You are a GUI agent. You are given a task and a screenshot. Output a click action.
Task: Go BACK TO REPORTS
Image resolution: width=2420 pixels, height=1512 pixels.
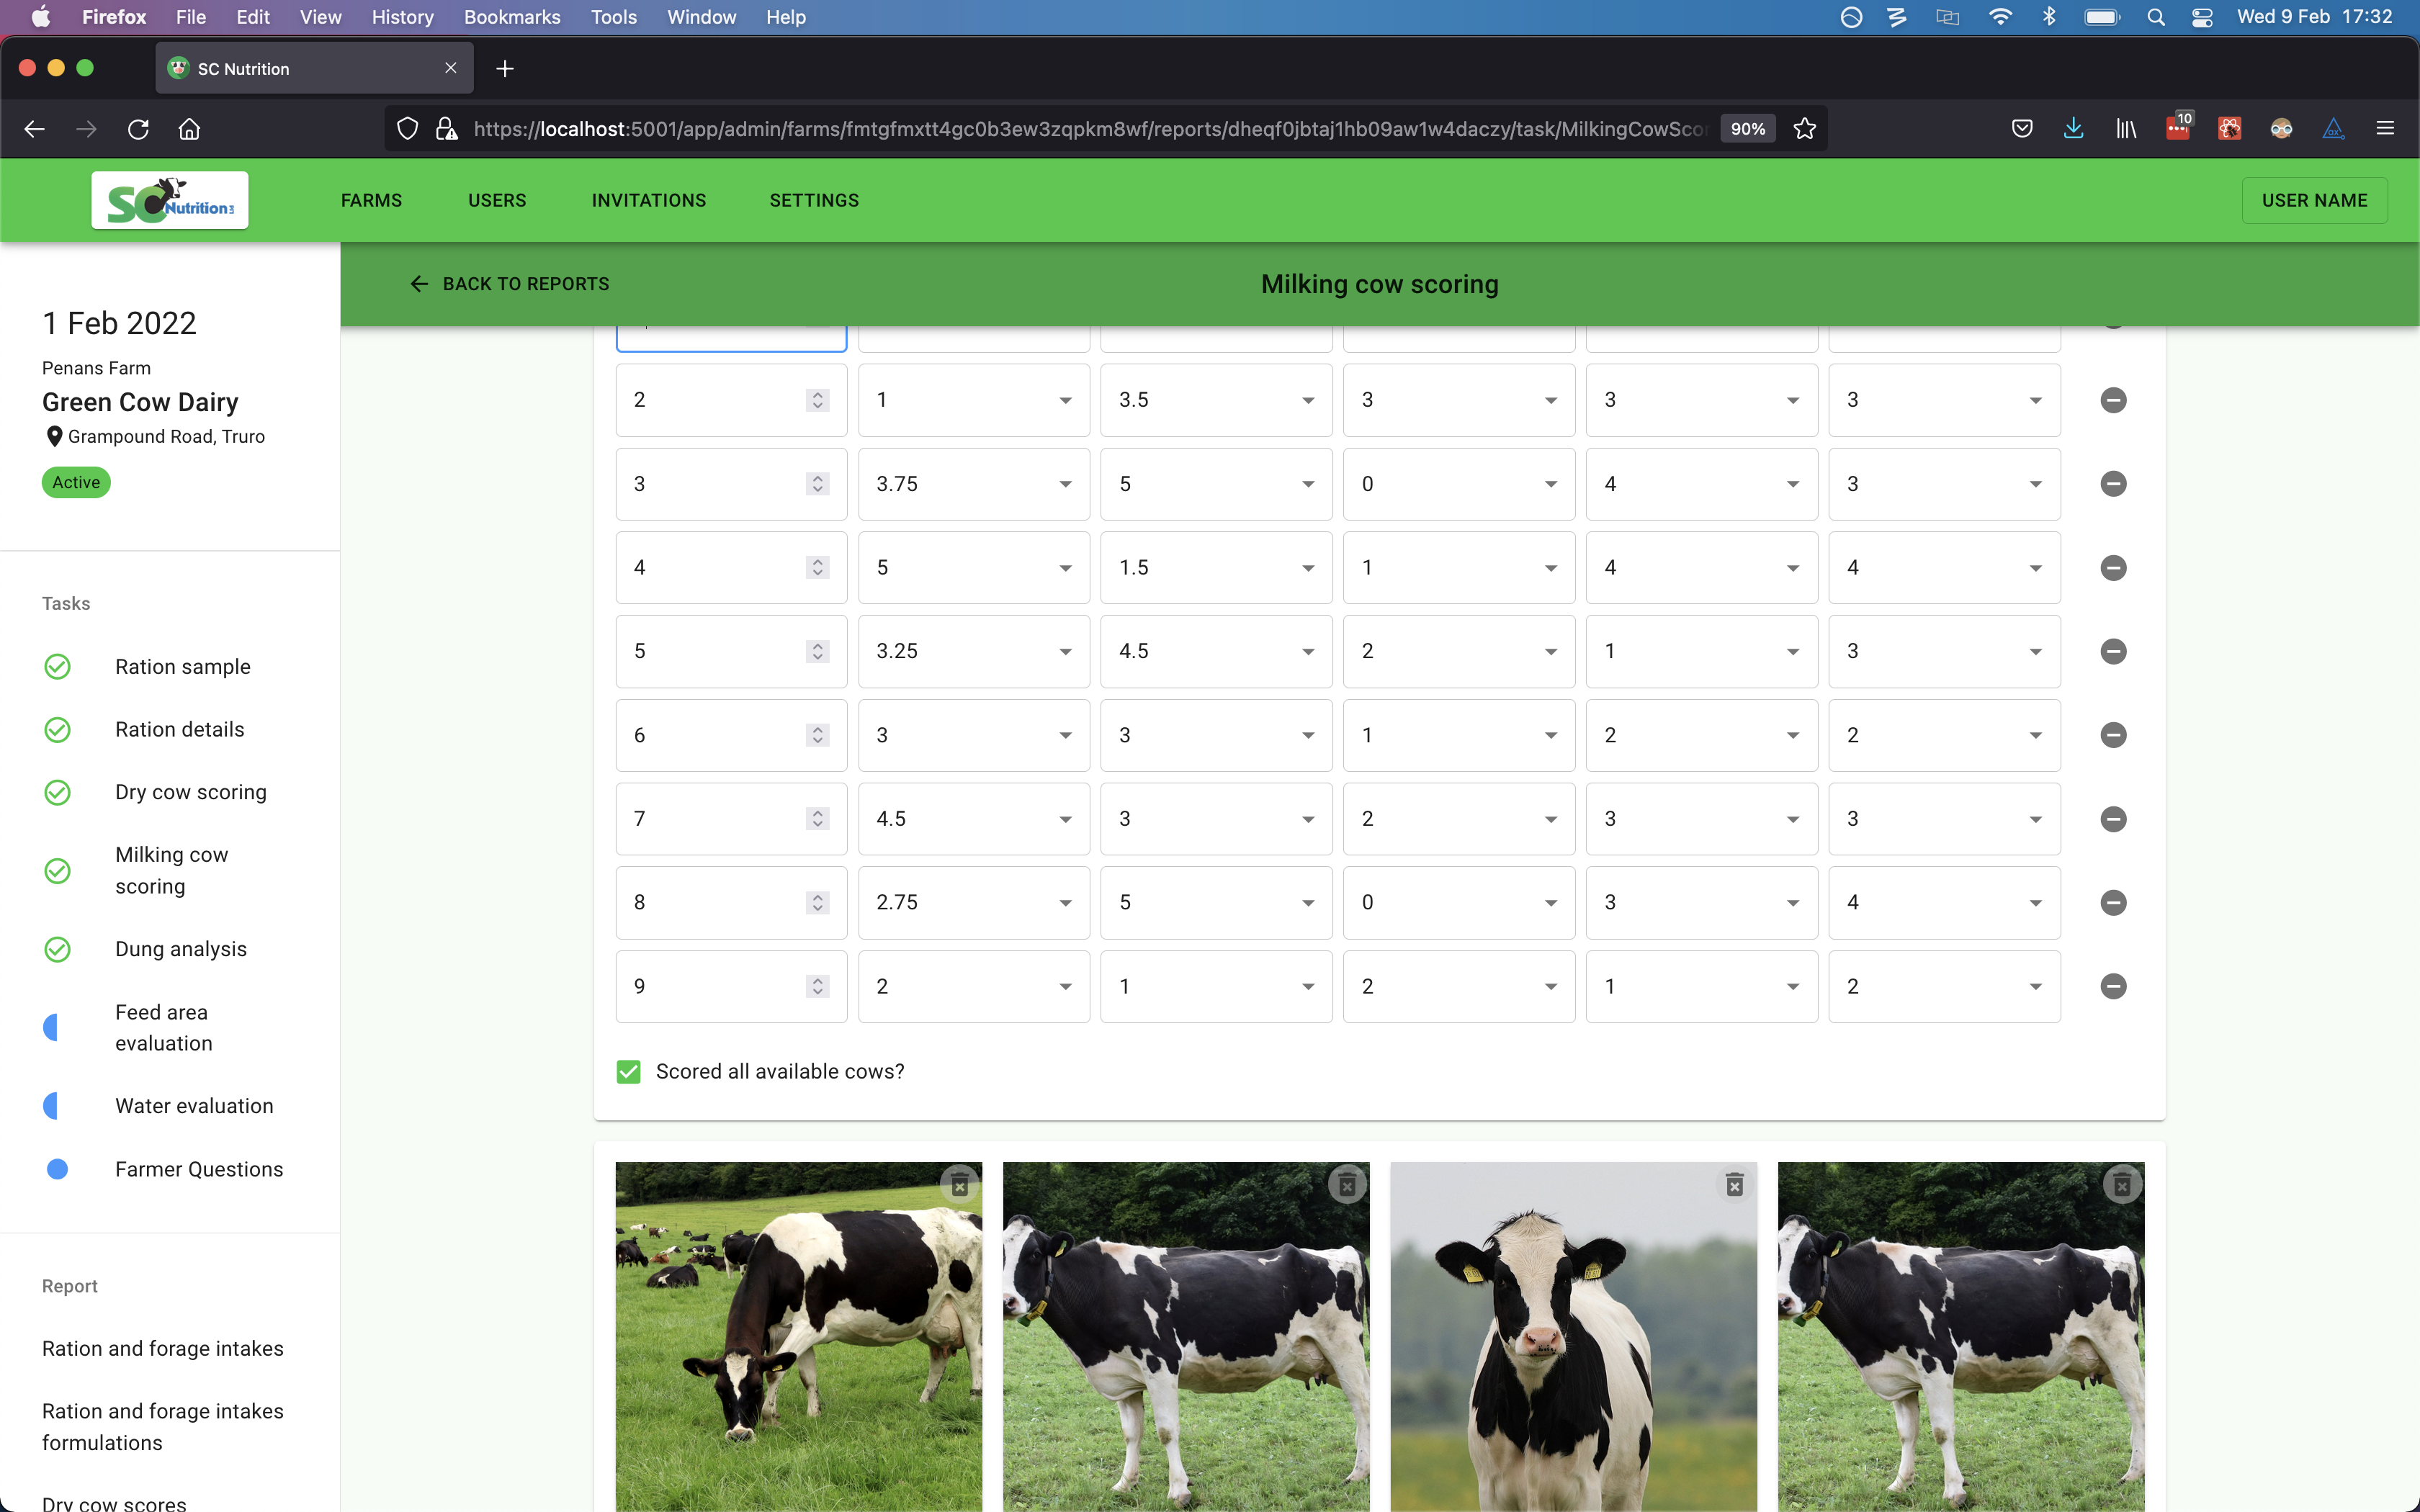pos(509,284)
